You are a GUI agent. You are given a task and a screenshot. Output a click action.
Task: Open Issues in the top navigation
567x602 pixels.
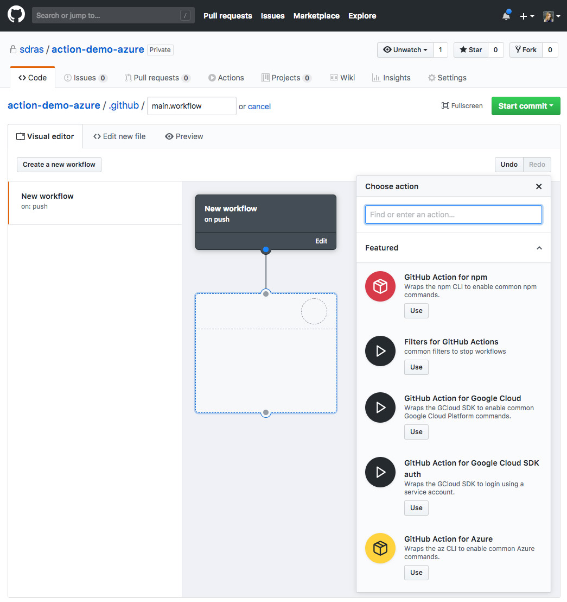(272, 16)
